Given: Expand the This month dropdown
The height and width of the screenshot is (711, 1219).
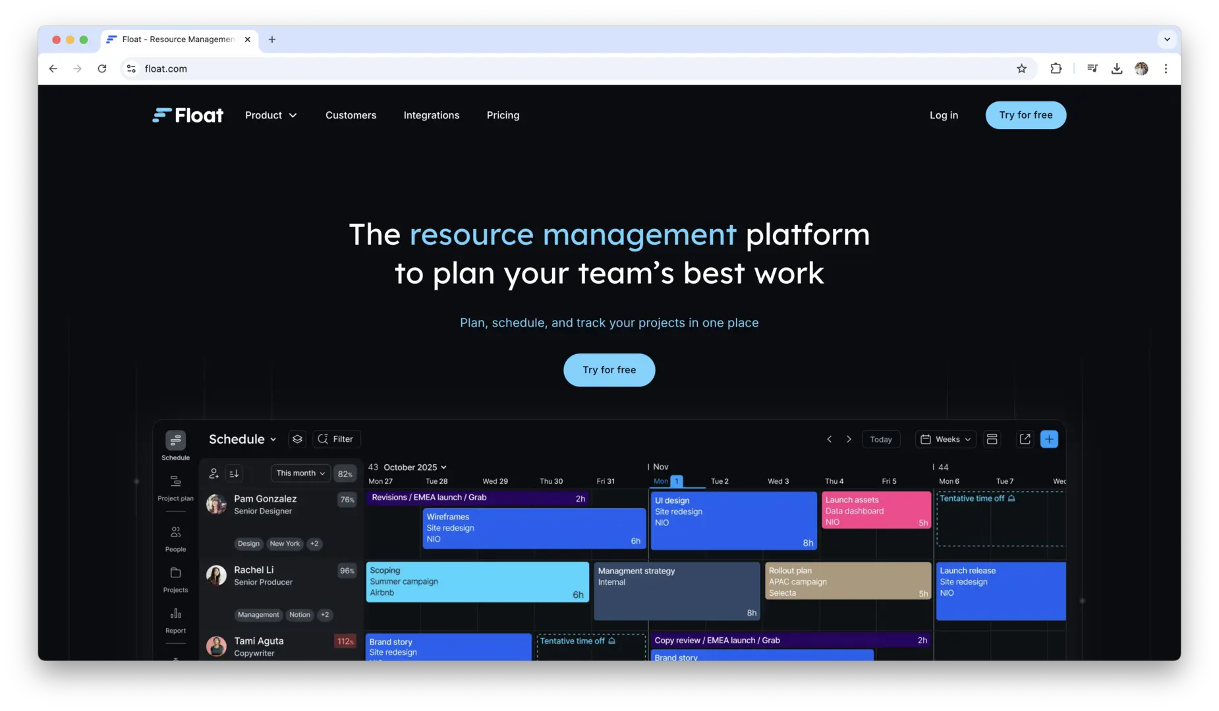Looking at the screenshot, I should pos(300,473).
